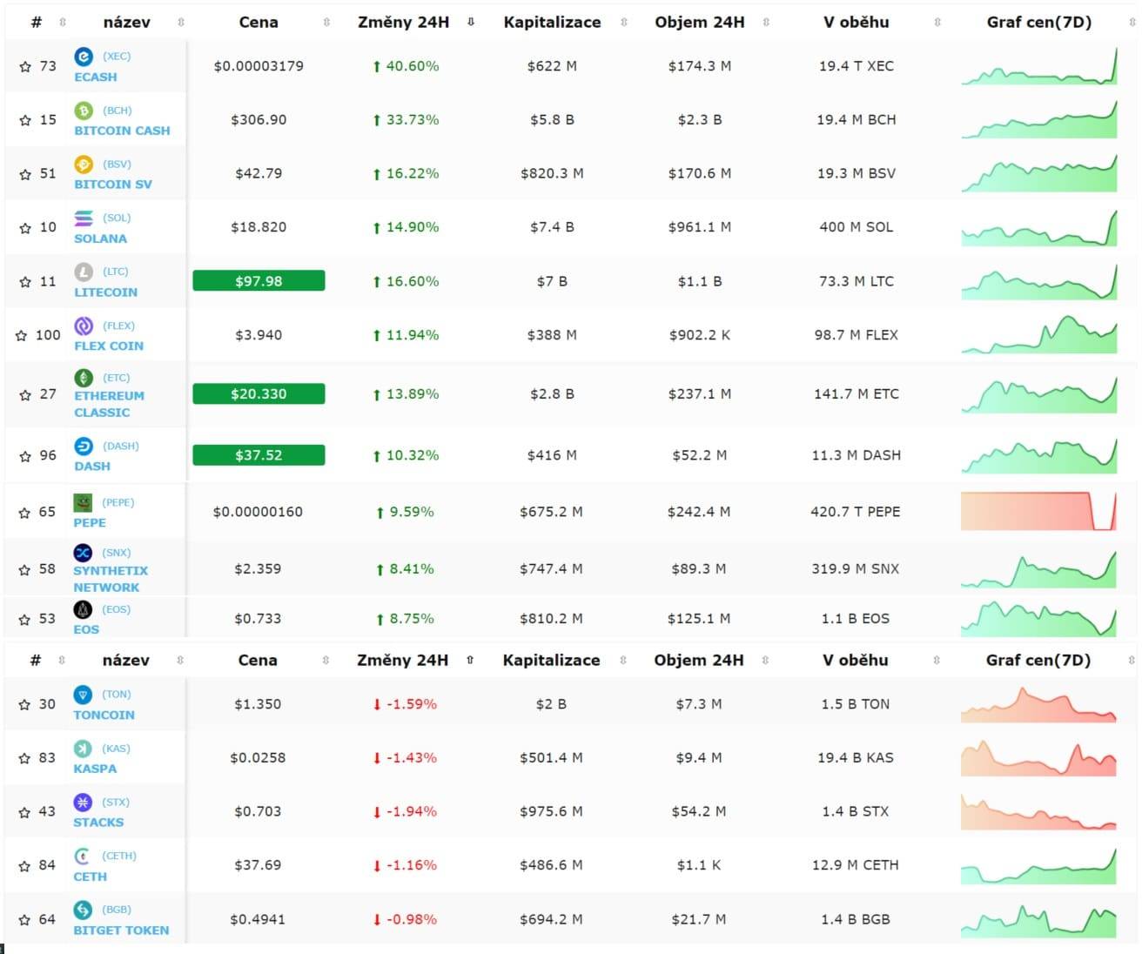1142x954 pixels.
Task: Click sort arrows beside Graf cen(7D) in lower table
Action: pyautogui.click(x=1131, y=661)
